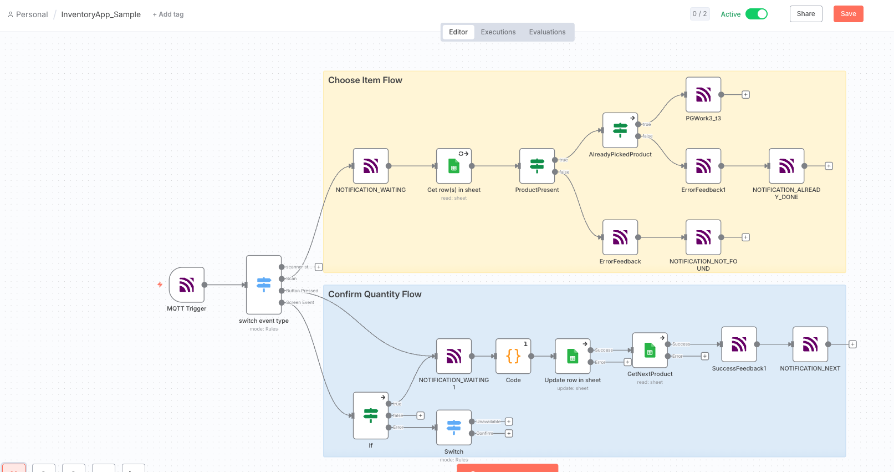The image size is (894, 472).
Task: Click Add tag next to workflow name
Action: tap(168, 14)
